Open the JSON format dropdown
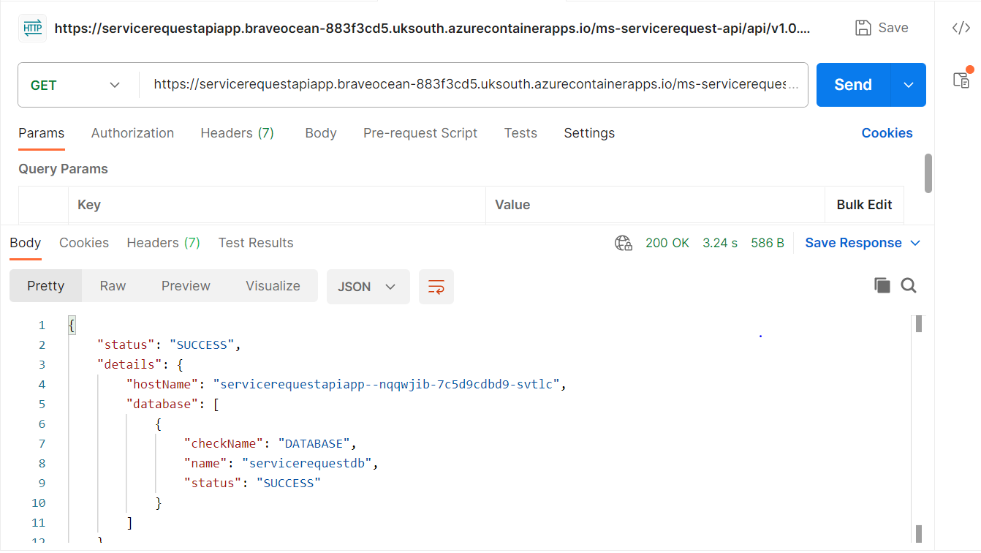The width and height of the screenshot is (981, 553). 367,287
